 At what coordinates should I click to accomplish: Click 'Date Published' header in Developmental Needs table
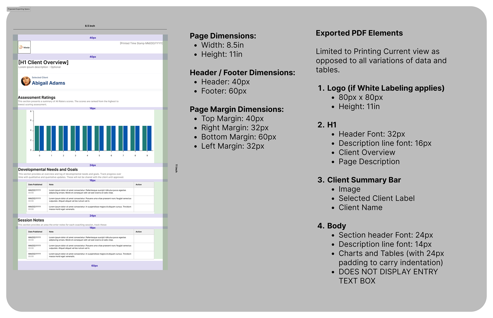coord(35,185)
